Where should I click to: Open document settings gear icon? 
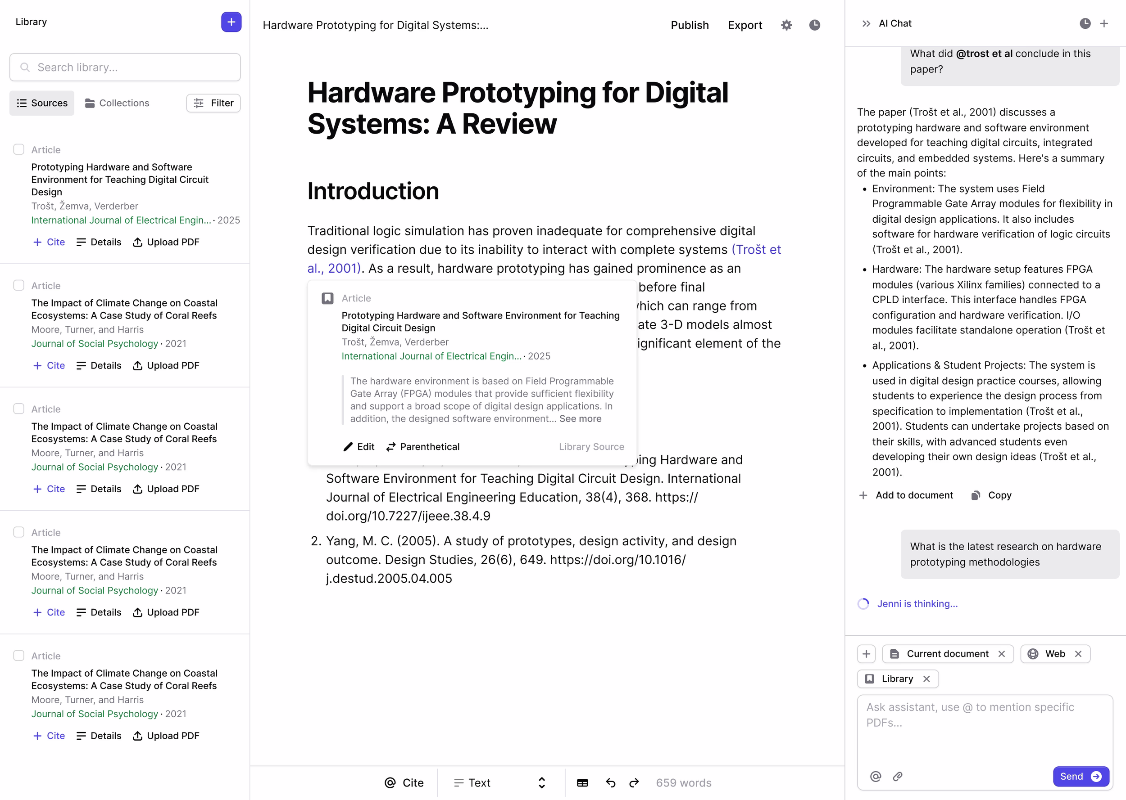[x=786, y=25]
